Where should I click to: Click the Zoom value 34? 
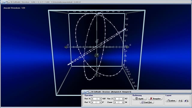coord(126,102)
